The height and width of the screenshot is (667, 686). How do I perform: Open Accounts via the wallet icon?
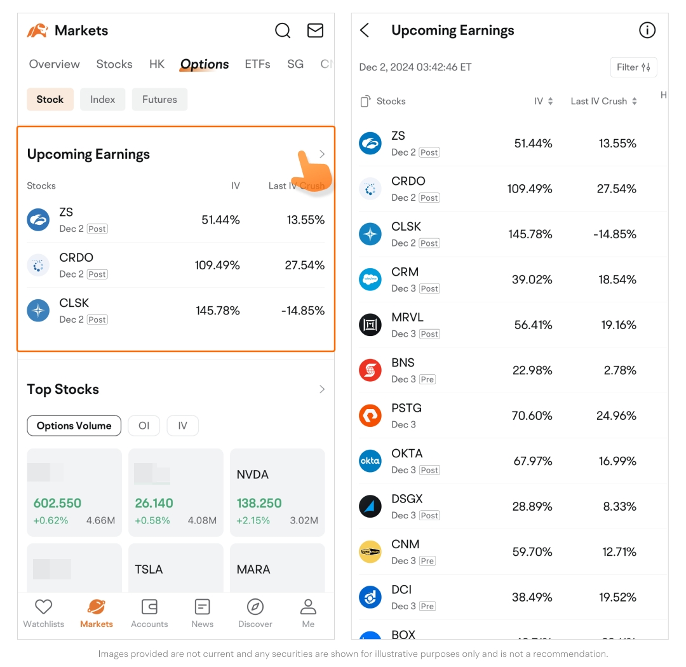pyautogui.click(x=149, y=607)
